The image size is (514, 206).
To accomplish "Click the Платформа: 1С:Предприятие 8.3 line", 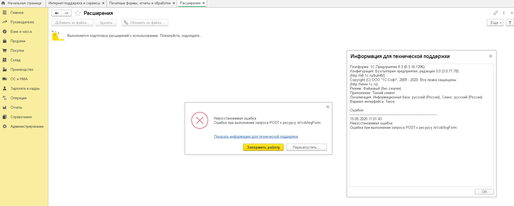I will point(387,67).
